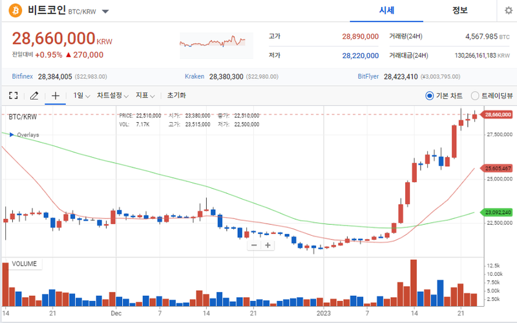This screenshot has height=323, width=517.
Task: Toggle fullscreen chart mode icon
Action: pyautogui.click(x=13, y=96)
